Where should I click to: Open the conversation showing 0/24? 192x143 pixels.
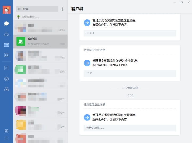41,28
